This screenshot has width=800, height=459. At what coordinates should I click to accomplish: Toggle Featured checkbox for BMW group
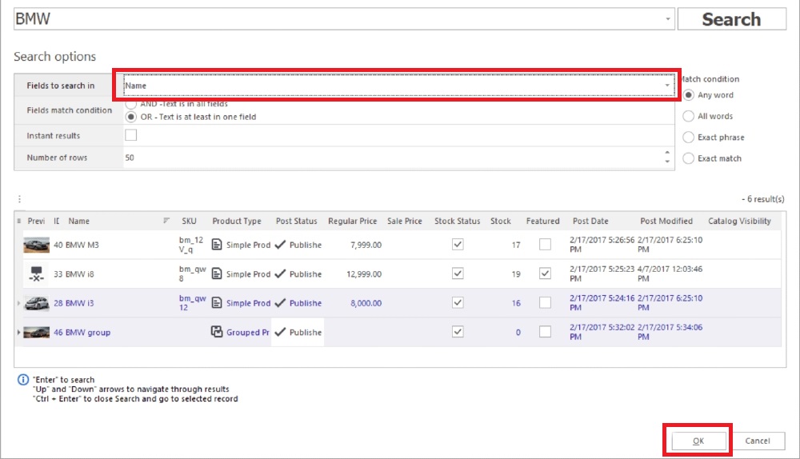point(545,332)
